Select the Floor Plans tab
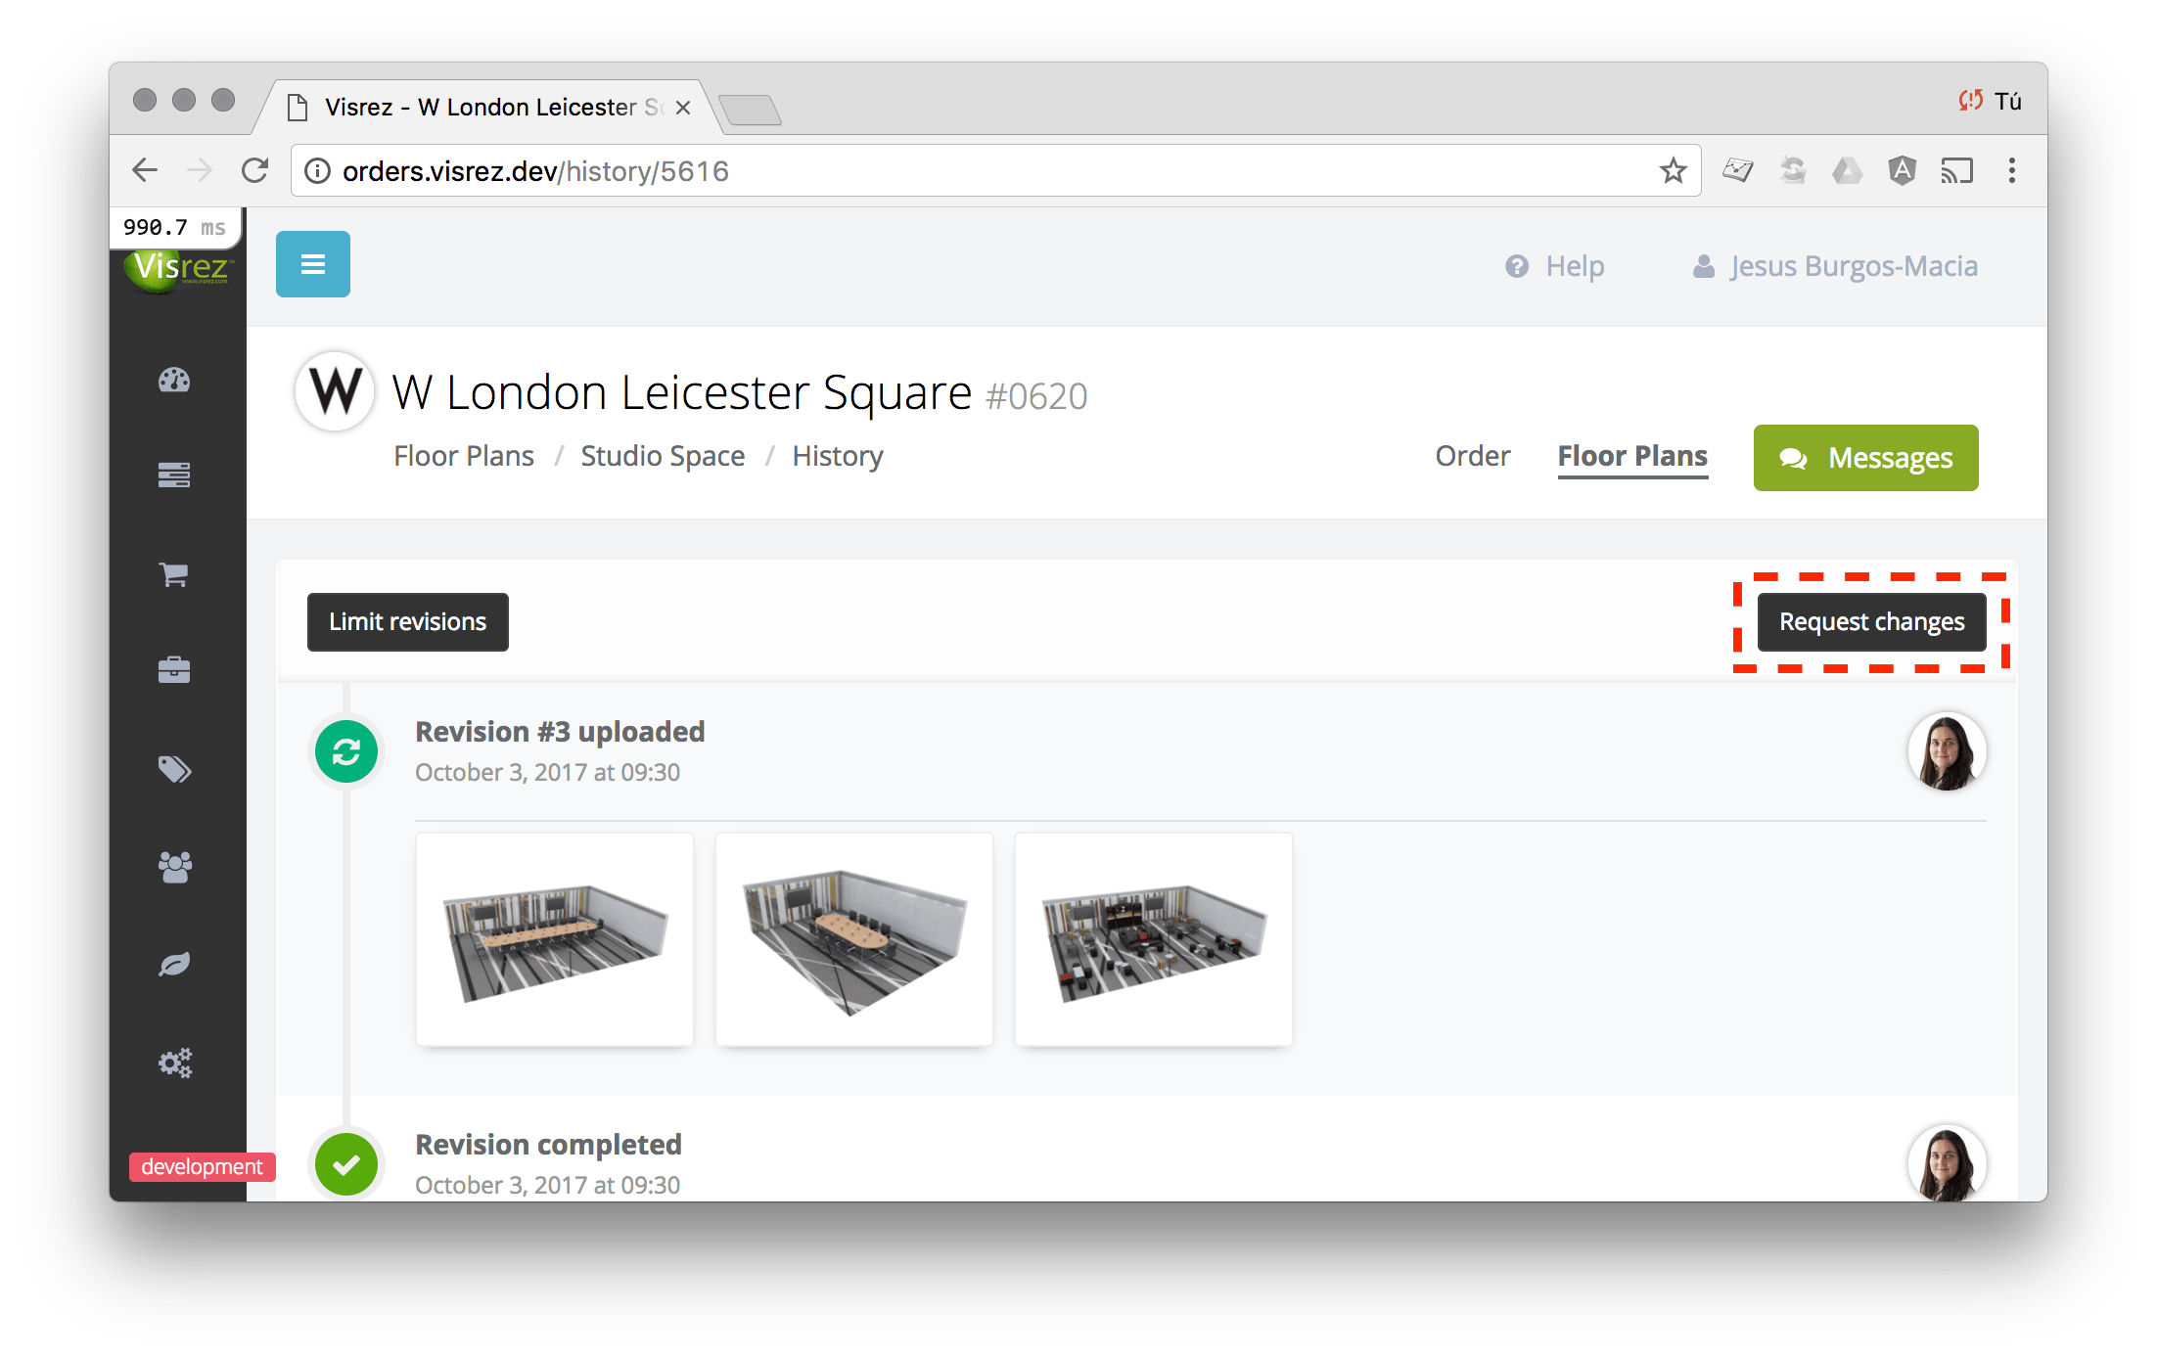The image size is (2157, 1358). click(1631, 456)
